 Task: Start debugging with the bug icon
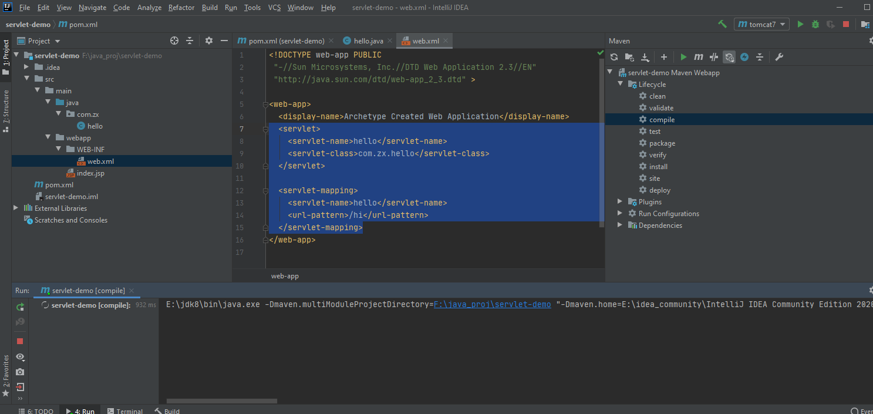(x=815, y=24)
